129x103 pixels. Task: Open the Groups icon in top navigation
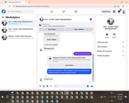click(x=76, y=12)
